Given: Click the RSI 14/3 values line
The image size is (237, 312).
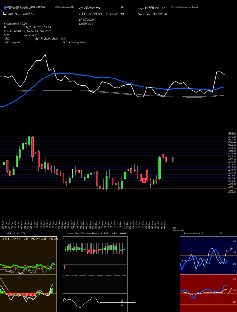Looking at the screenshot, I should [27, 27].
